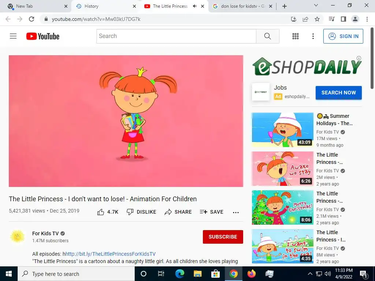The height and width of the screenshot is (281, 375).
Task: Open the tab search dropdown arrow
Action: pyautogui.click(x=316, y=5)
